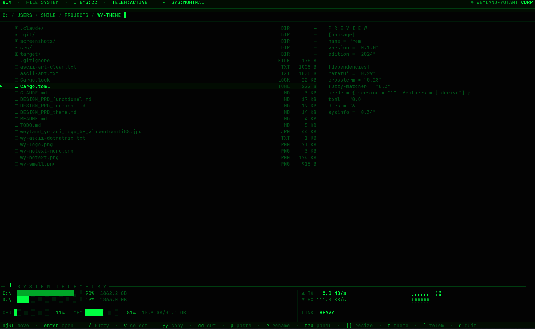Click PROJECTS in the breadcrumb path

click(76, 15)
